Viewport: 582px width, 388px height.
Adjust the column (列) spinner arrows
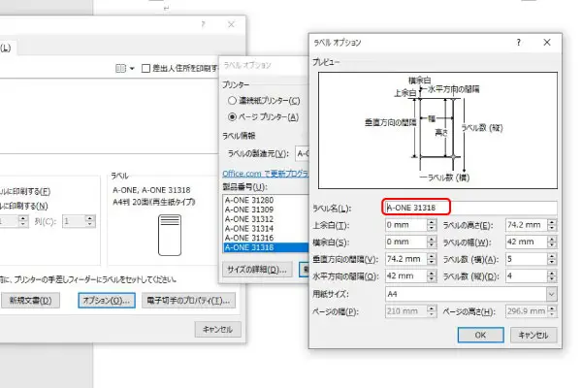coord(90,221)
